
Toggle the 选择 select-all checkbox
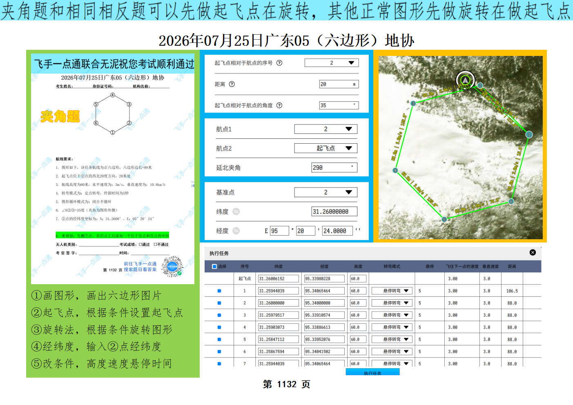(x=214, y=267)
